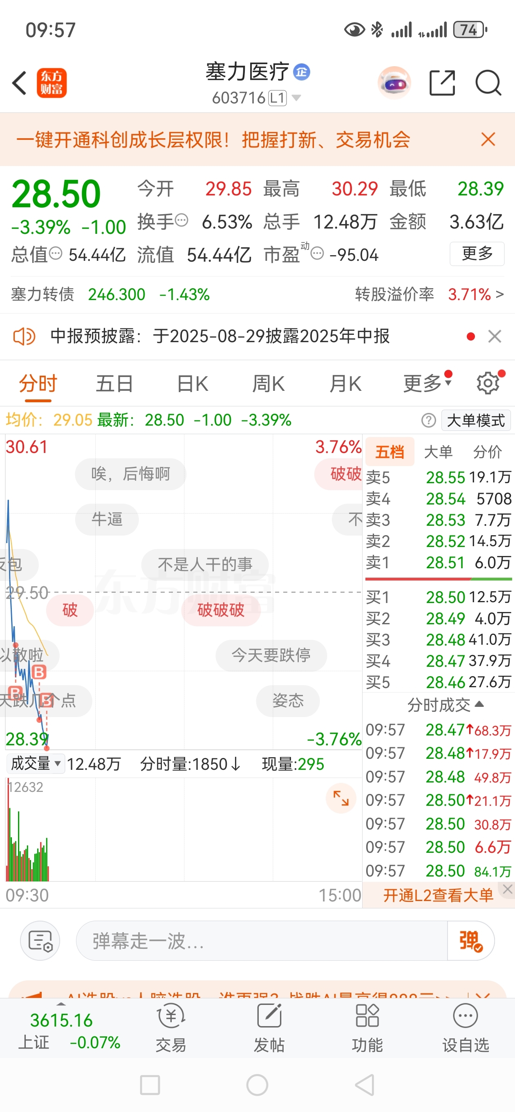Close the 科创成长层 promotion banner
The height and width of the screenshot is (1112, 515).
pos(488,139)
